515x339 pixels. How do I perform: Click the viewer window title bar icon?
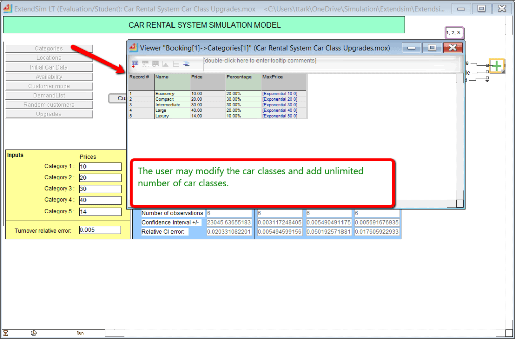pyautogui.click(x=133, y=48)
